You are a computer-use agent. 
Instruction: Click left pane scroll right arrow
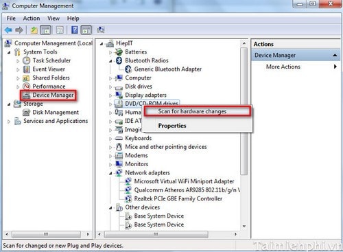tap(88, 234)
